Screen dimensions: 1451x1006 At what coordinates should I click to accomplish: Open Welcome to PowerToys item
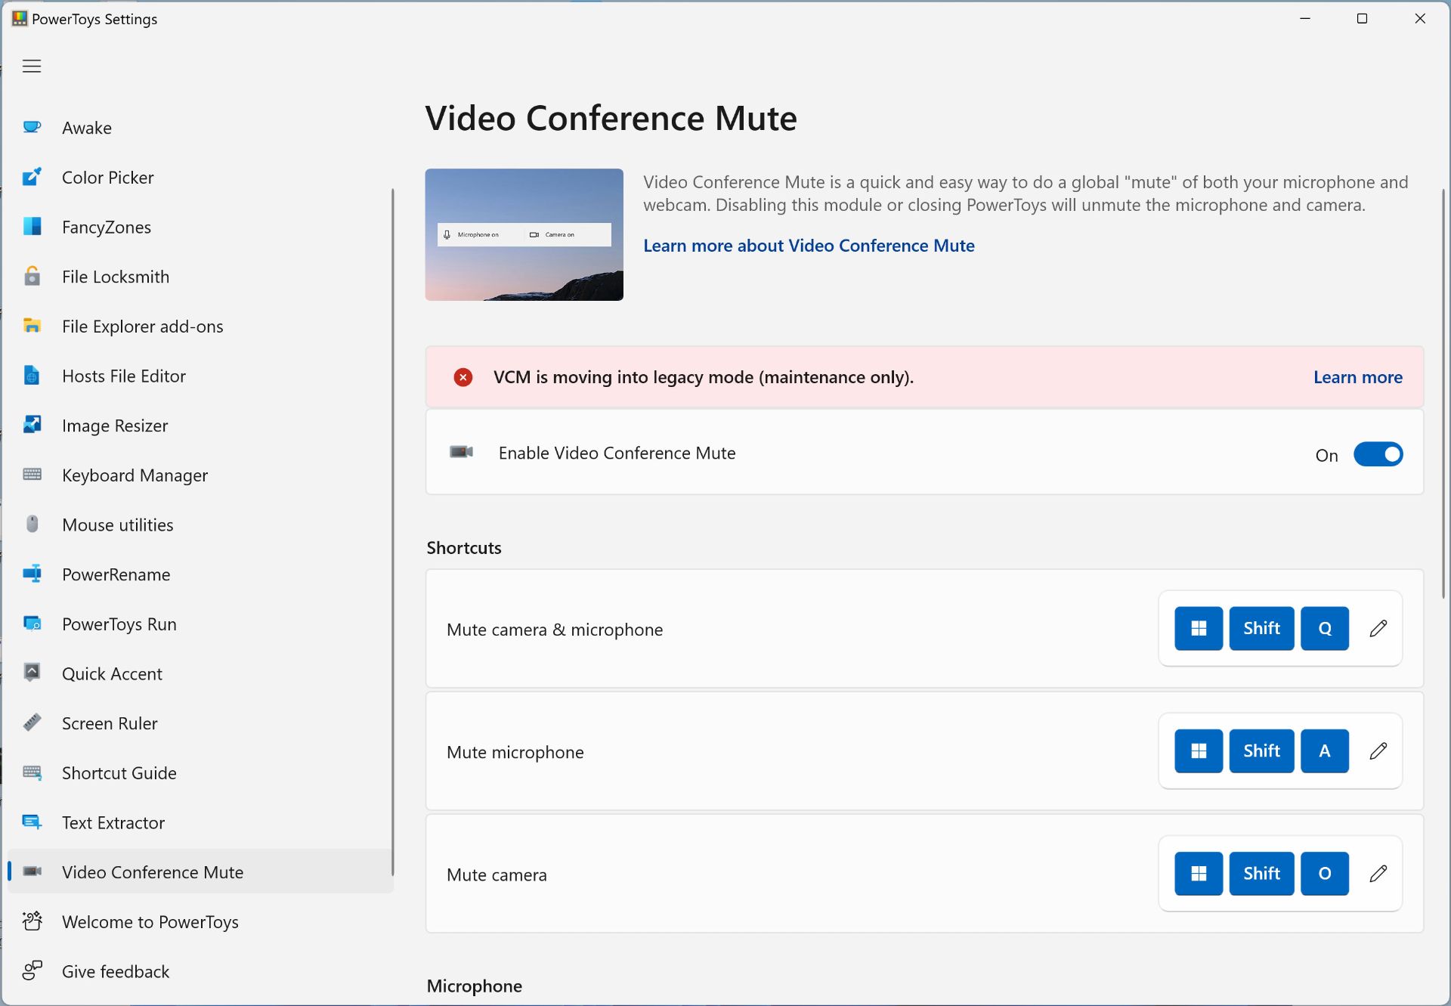(150, 922)
